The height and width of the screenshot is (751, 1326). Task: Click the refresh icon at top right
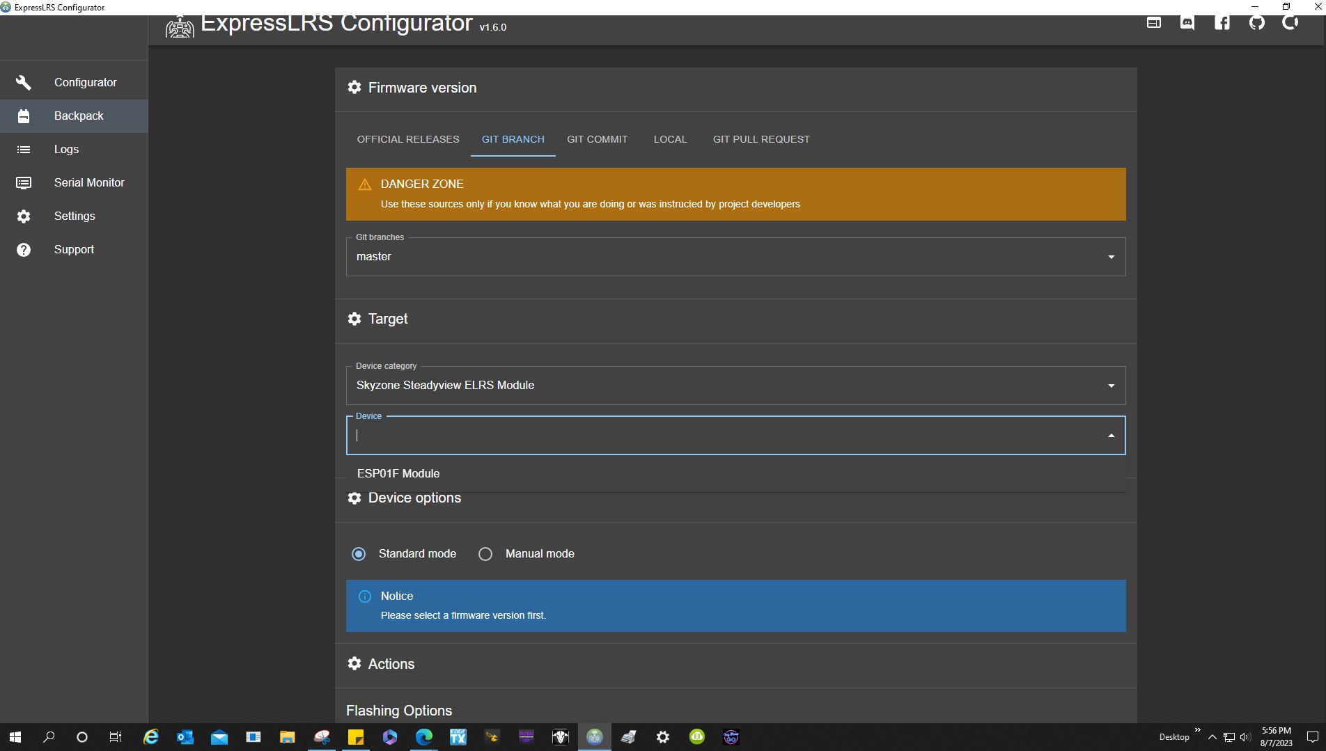(1290, 22)
